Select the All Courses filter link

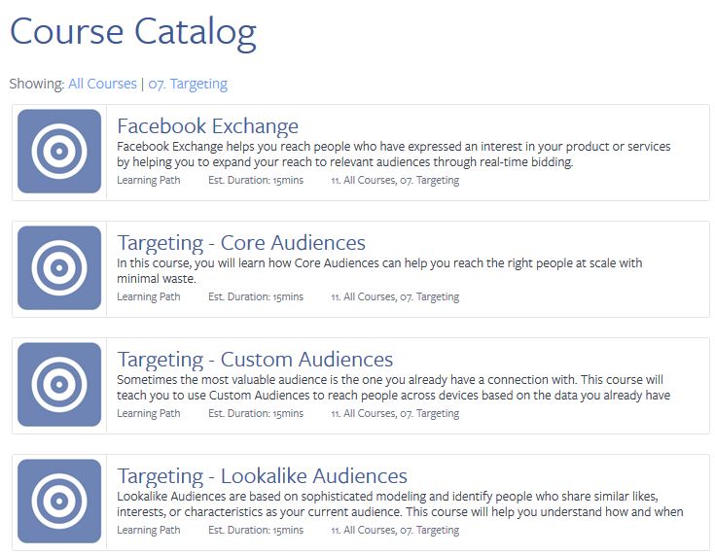pos(102,84)
